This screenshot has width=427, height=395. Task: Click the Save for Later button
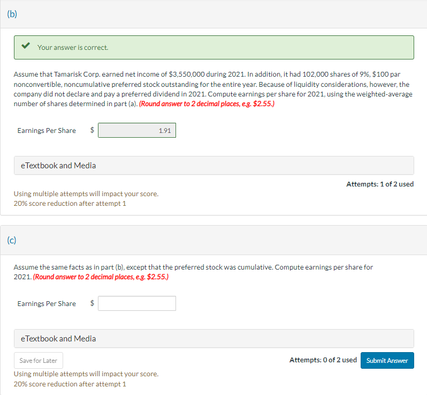pos(39,360)
